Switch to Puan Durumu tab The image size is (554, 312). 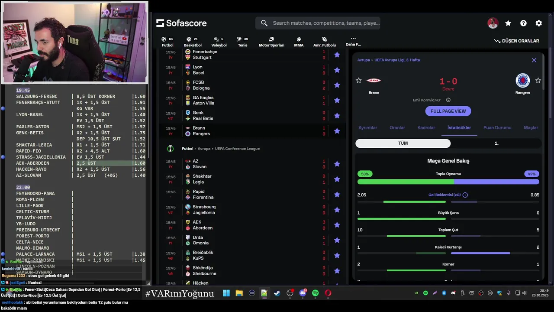[497, 127]
